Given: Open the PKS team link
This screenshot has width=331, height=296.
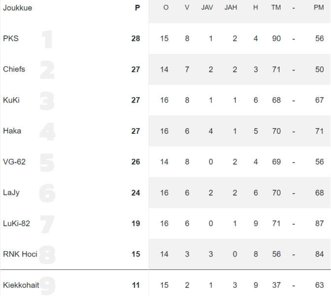Looking at the screenshot, I should (11, 38).
